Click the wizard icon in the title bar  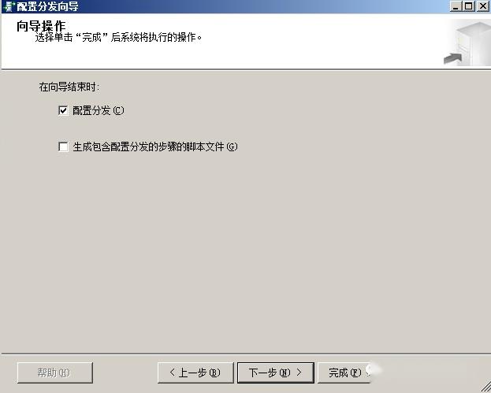[x=9, y=6]
